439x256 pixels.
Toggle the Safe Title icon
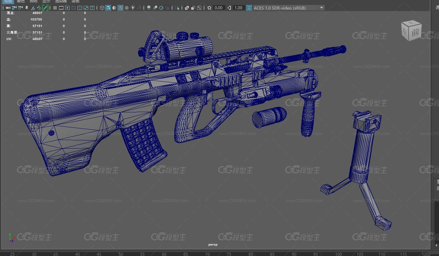click(92, 7)
